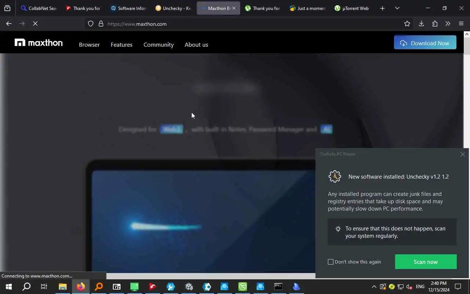Open the command prompt taskbar icon
This screenshot has height=294, width=470.
pyautogui.click(x=278, y=287)
